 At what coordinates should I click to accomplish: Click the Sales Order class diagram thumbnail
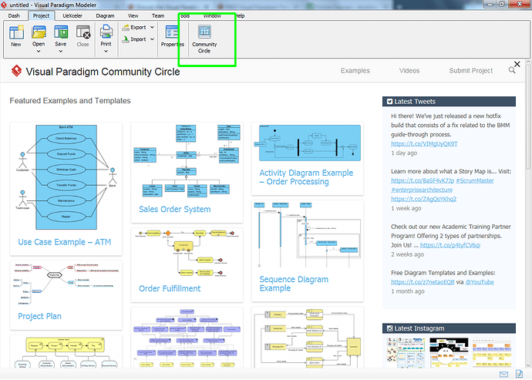(x=187, y=161)
